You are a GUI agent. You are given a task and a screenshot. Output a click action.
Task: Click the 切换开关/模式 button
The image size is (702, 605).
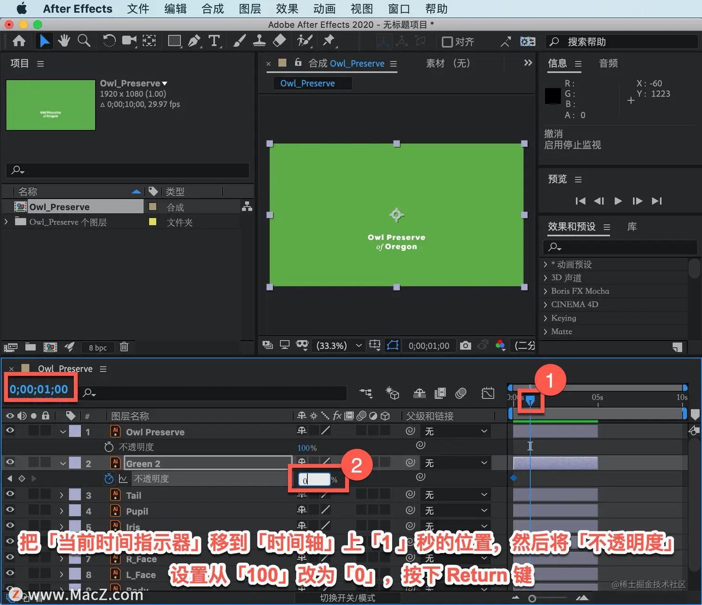pos(347,598)
